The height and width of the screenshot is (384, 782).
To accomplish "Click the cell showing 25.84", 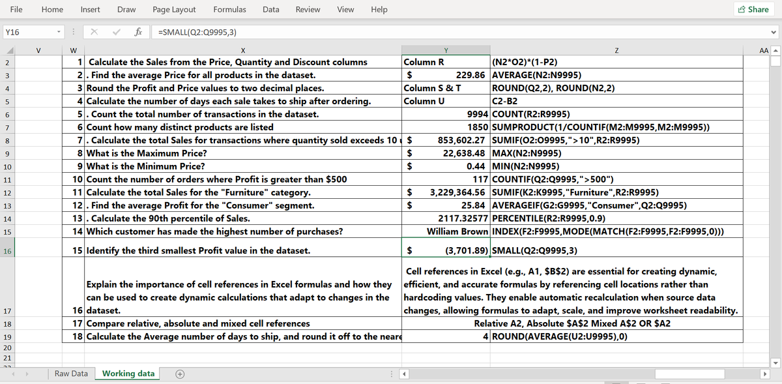I will point(446,205).
